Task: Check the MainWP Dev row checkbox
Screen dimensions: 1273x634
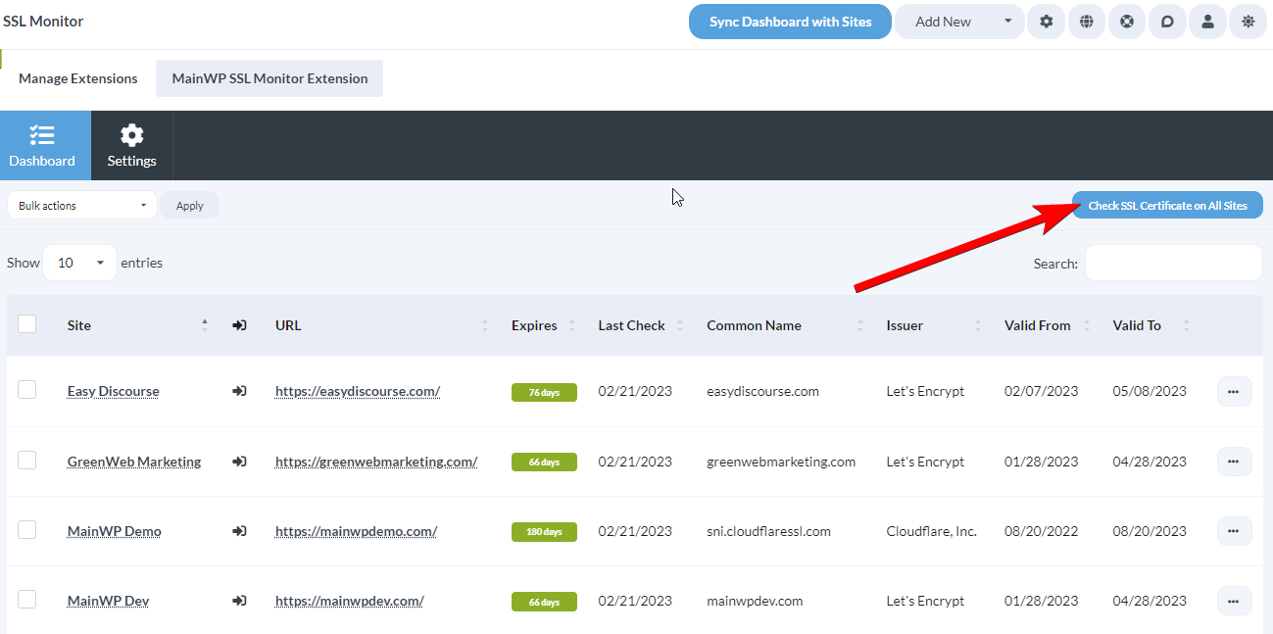Action: 26,600
